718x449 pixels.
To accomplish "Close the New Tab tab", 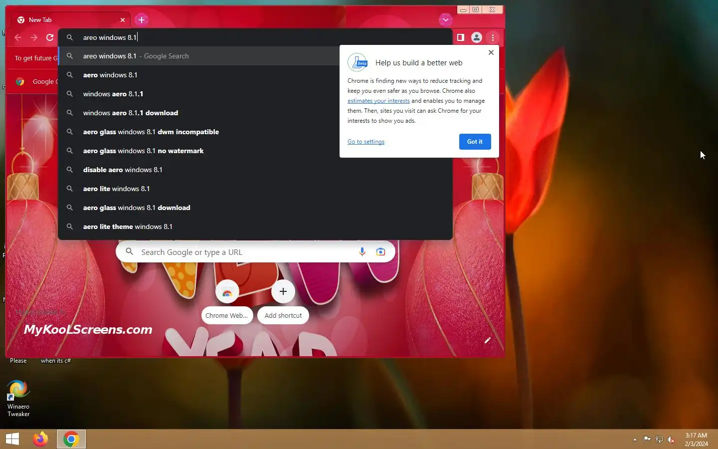I will [x=123, y=20].
